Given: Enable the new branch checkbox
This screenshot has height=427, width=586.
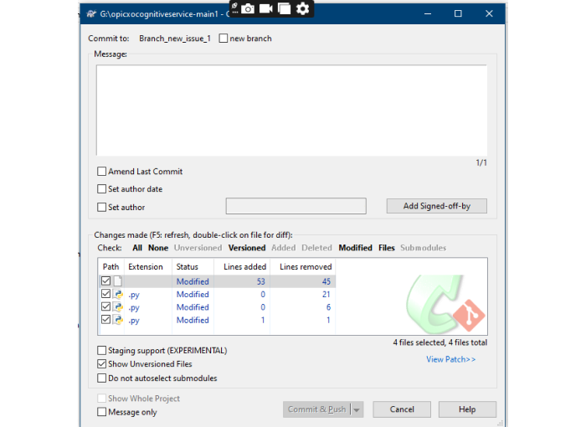Looking at the screenshot, I should [x=224, y=39].
